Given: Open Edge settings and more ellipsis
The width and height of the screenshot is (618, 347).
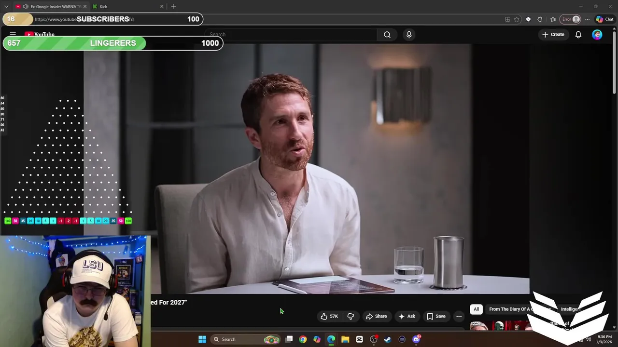Looking at the screenshot, I should (587, 19).
